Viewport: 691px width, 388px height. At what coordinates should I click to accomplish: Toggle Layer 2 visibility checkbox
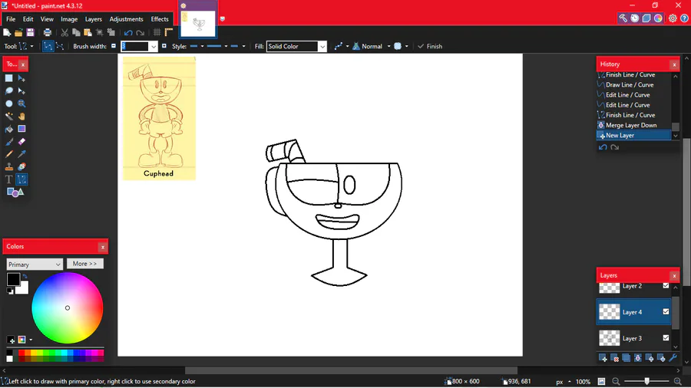tap(666, 285)
